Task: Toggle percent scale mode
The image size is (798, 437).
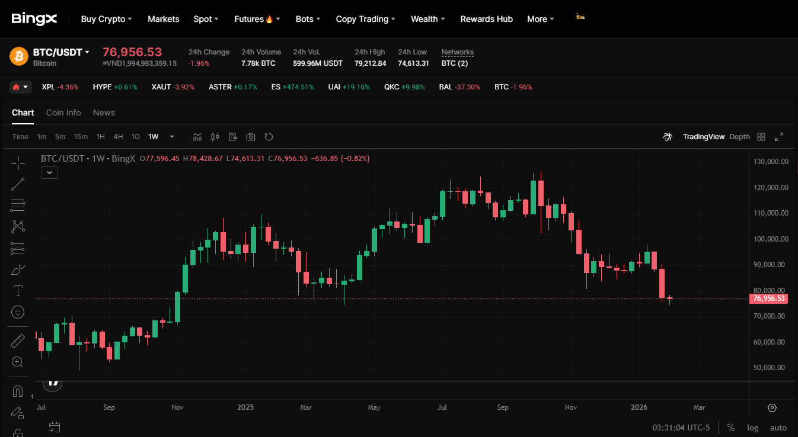Action: (x=731, y=428)
